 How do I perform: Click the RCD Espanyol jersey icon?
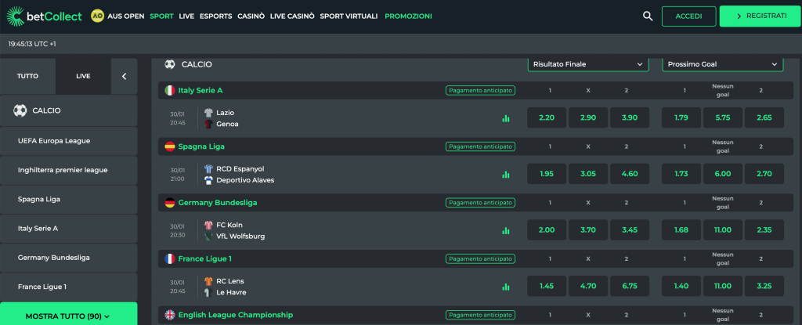tap(208, 169)
